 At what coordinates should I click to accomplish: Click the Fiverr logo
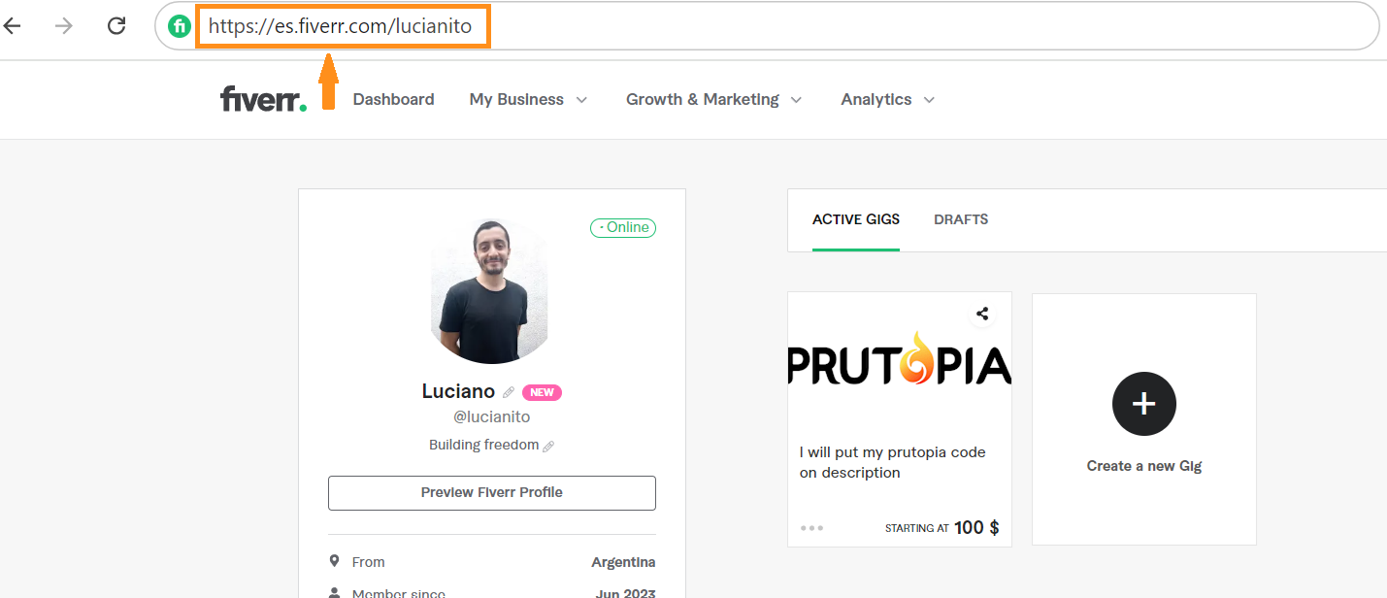pos(263,99)
